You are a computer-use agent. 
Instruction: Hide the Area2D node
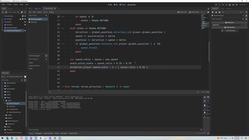(x=25, y=22)
